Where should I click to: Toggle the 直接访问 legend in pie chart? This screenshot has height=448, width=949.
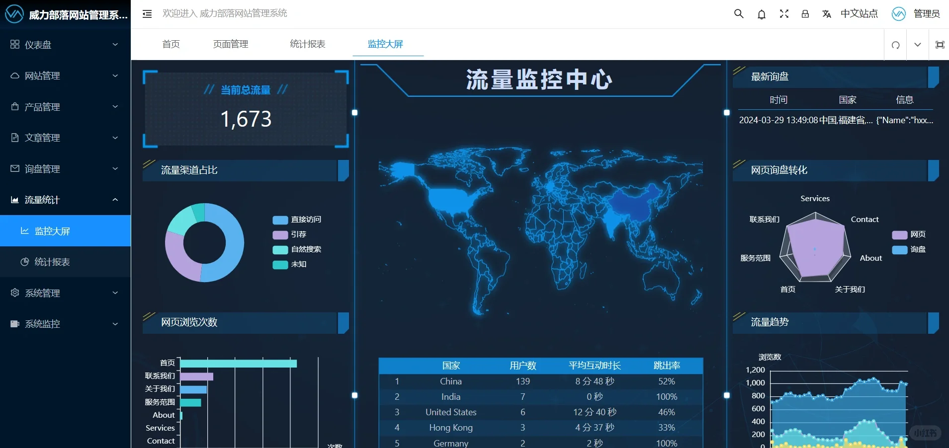click(297, 219)
